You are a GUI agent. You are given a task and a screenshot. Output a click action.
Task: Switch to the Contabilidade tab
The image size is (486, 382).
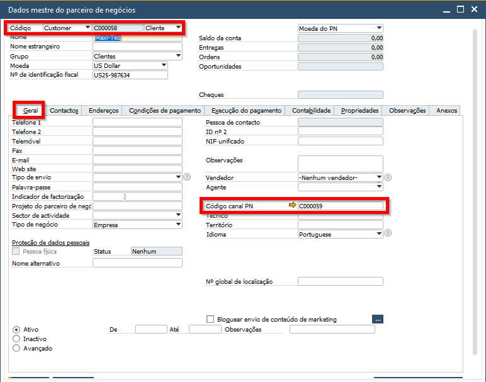pyautogui.click(x=311, y=111)
